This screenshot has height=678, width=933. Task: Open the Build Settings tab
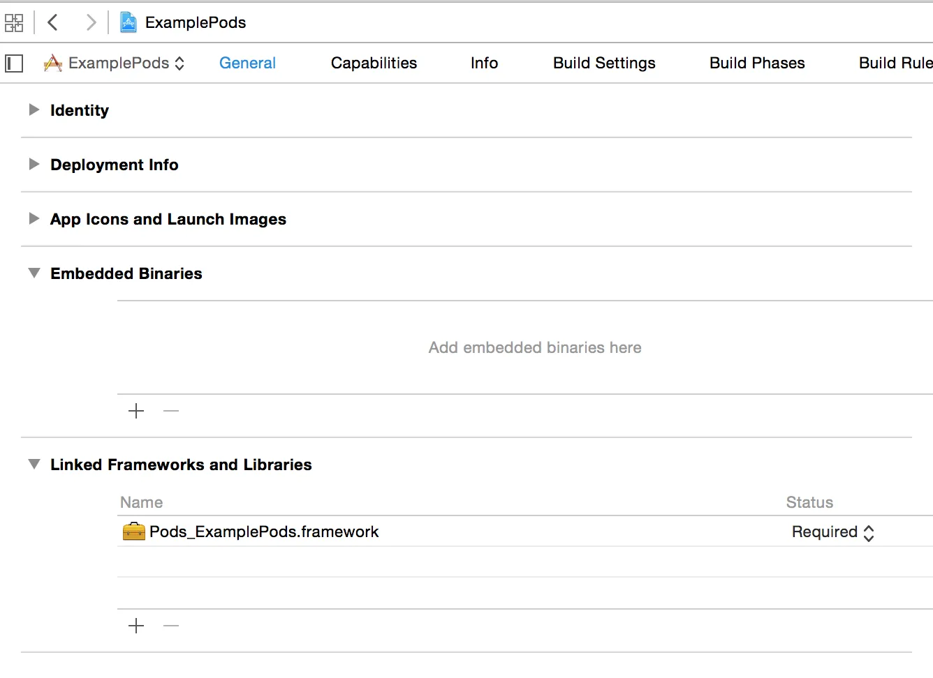pyautogui.click(x=604, y=63)
